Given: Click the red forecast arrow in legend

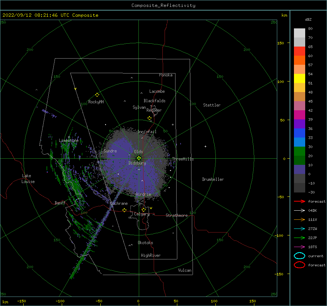Looking at the screenshot, I should click(x=300, y=201).
